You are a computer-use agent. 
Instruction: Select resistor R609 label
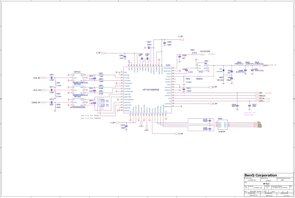(188, 79)
